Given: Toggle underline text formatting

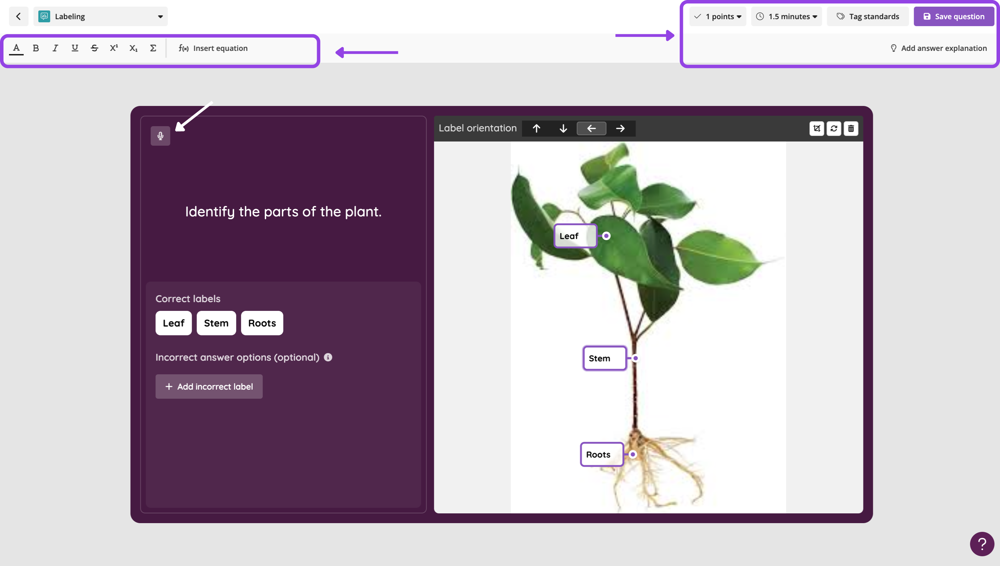Looking at the screenshot, I should (x=75, y=48).
